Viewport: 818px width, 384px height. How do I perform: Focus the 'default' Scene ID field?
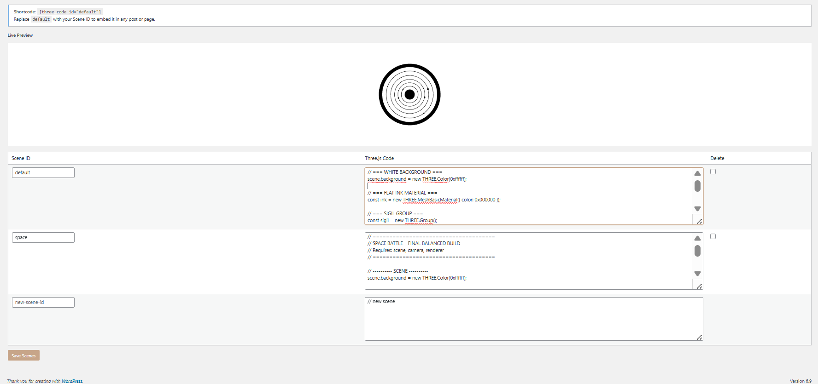coord(43,172)
